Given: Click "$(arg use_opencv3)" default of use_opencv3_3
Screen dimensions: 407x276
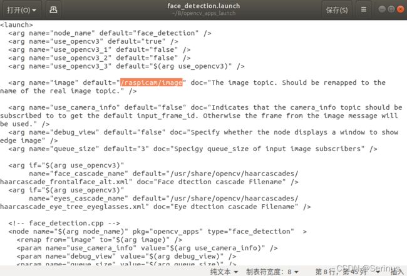Looking at the screenshot, I should click(191, 66).
